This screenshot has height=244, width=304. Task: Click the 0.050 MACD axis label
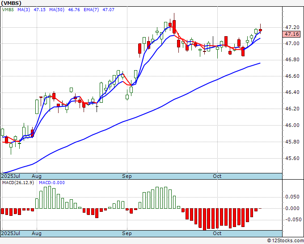point(293,197)
